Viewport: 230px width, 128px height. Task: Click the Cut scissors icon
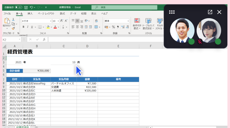coord(13,20)
